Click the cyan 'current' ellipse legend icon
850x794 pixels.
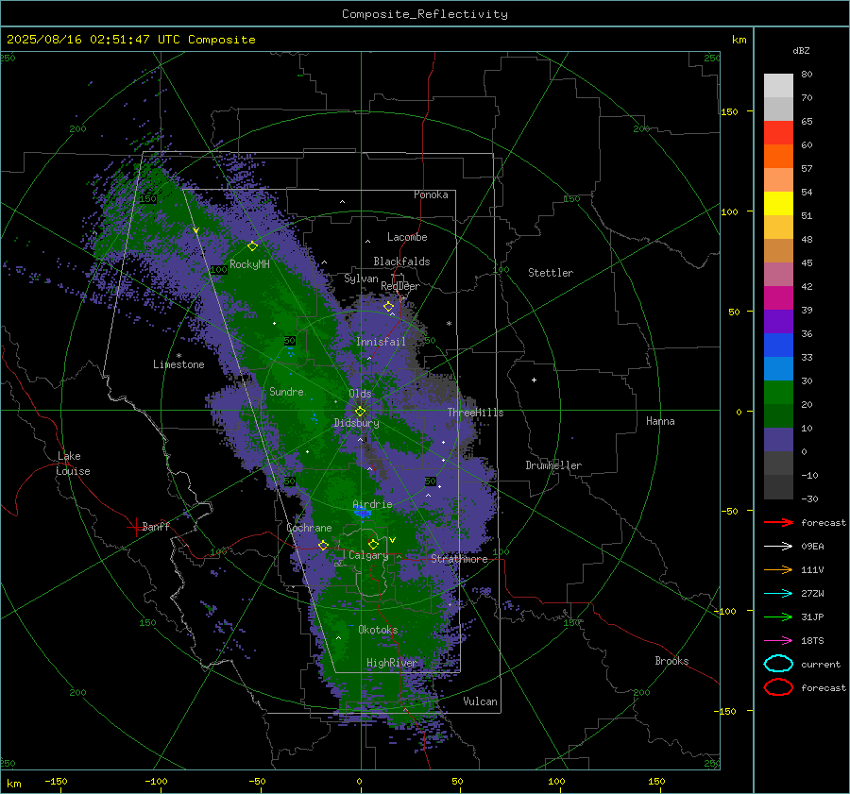778,664
